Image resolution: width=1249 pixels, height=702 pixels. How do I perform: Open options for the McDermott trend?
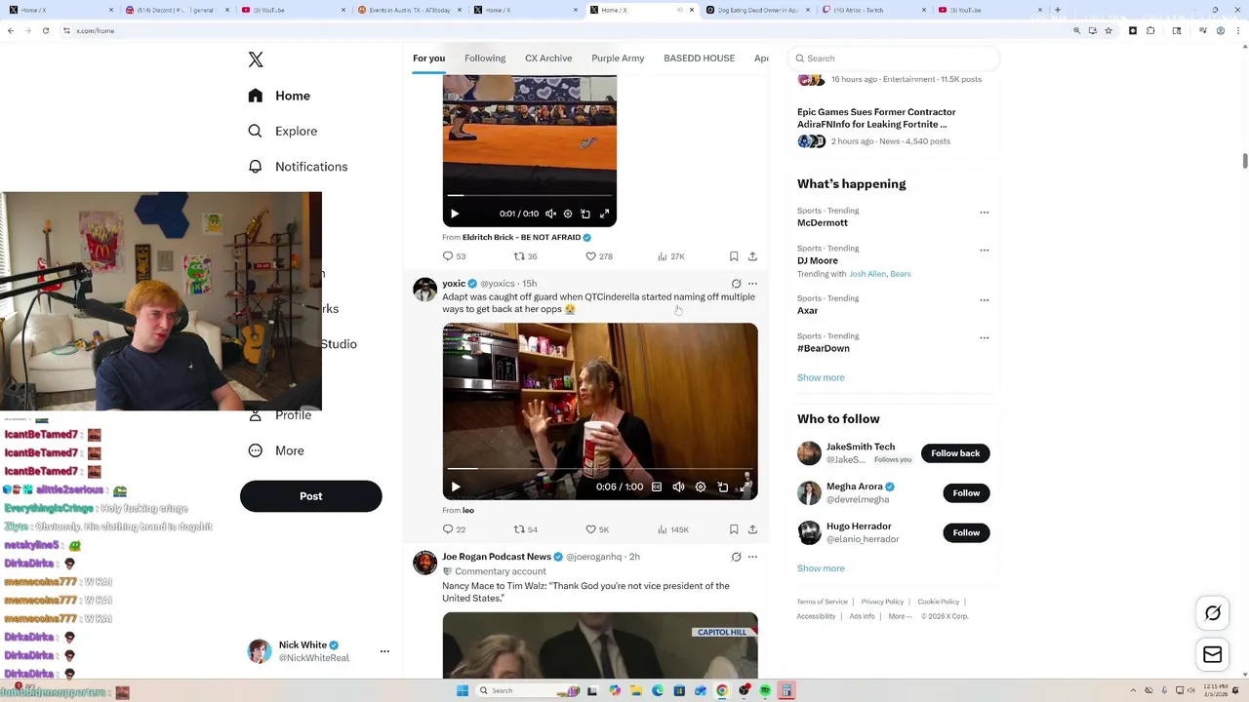click(984, 213)
